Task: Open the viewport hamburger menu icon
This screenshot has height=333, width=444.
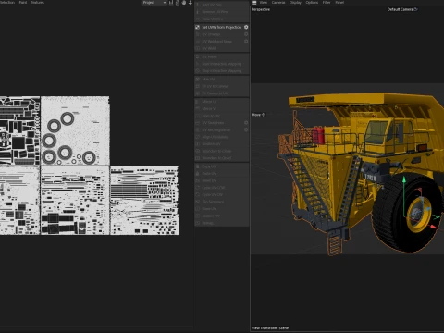Action: point(254,3)
